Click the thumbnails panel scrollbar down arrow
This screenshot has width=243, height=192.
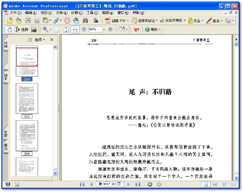(x=55, y=173)
